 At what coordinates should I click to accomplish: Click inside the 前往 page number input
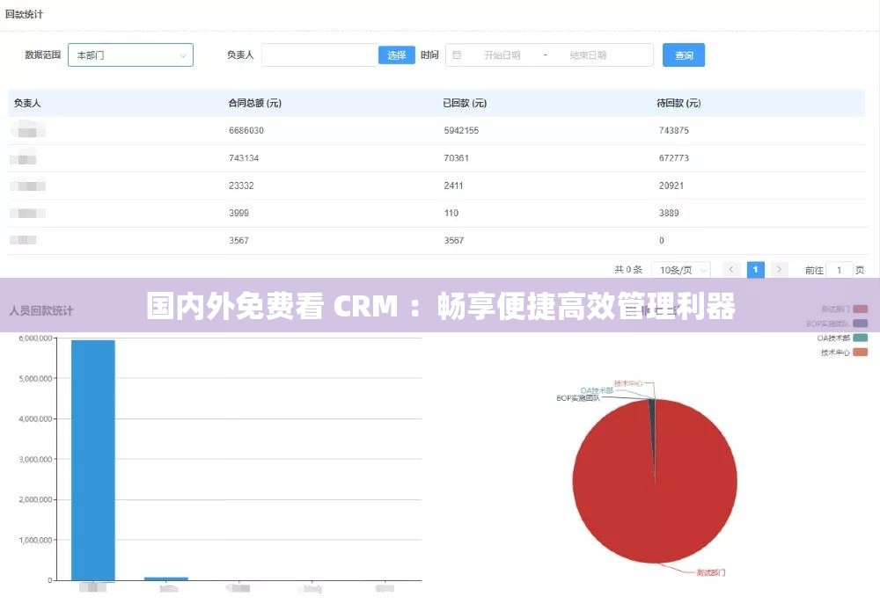(x=840, y=269)
